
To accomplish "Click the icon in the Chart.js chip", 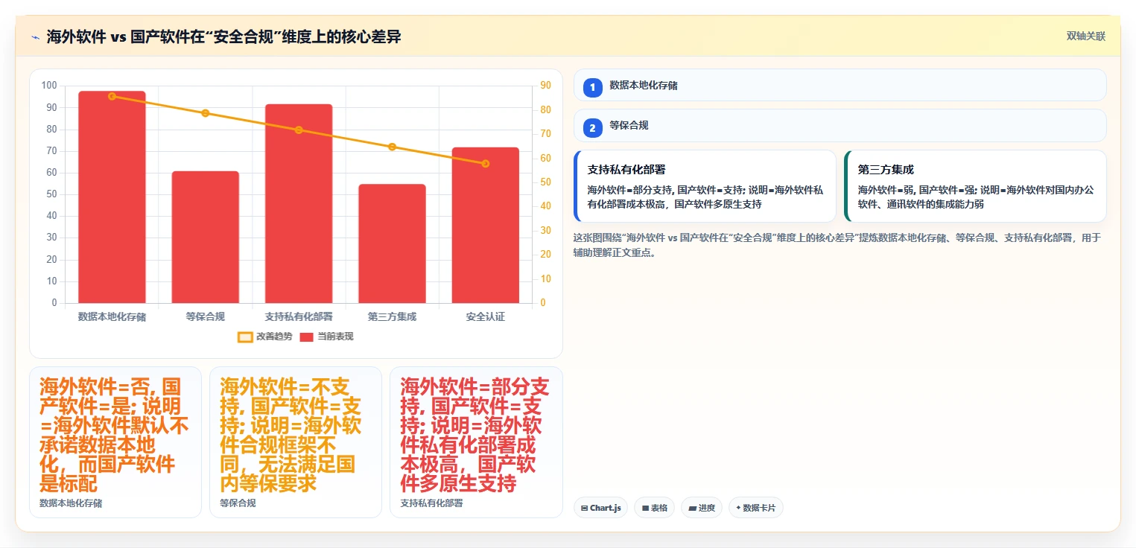I will [x=584, y=508].
